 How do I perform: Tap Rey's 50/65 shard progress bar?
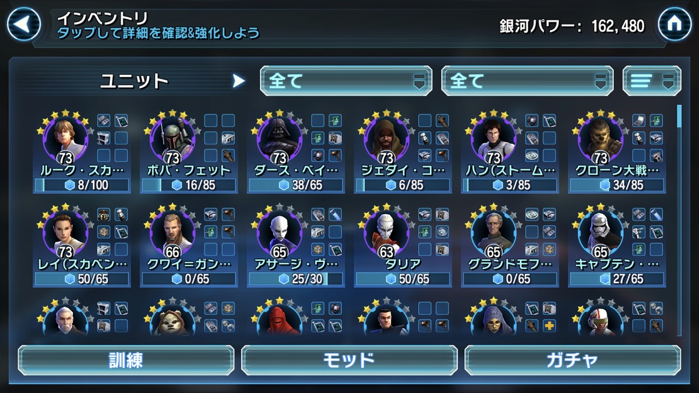82,279
